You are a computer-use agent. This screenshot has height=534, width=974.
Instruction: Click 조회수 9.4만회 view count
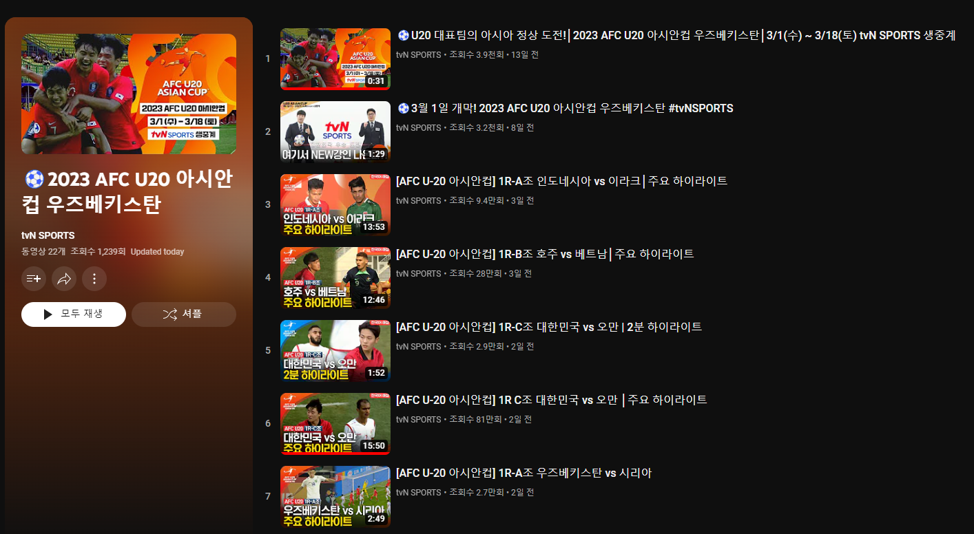click(477, 200)
